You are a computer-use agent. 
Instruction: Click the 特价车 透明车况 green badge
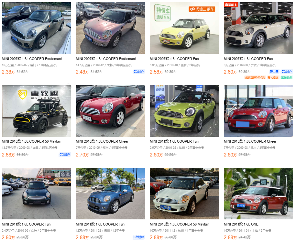163,13
